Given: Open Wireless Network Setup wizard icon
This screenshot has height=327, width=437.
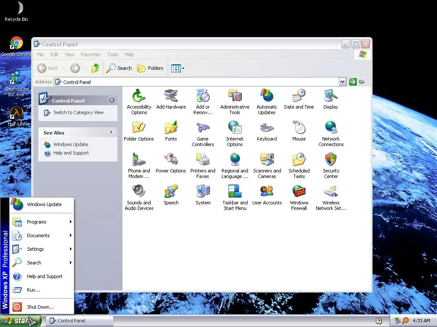Looking at the screenshot, I should click(331, 198).
